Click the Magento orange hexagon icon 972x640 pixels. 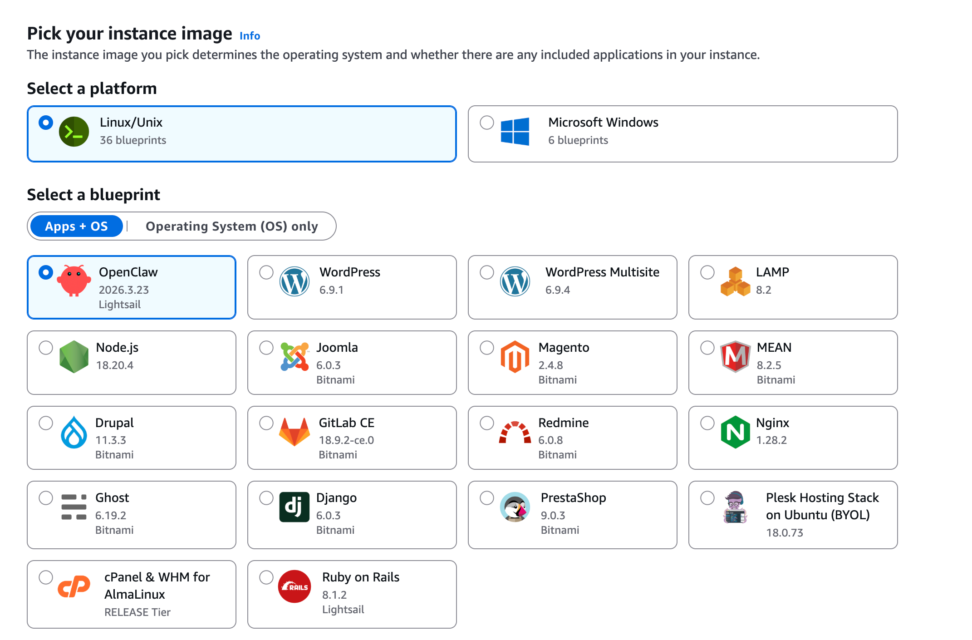tap(515, 357)
